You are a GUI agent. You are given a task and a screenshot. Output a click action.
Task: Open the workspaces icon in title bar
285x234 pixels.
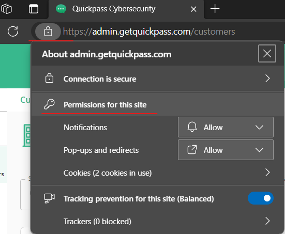point(6,9)
